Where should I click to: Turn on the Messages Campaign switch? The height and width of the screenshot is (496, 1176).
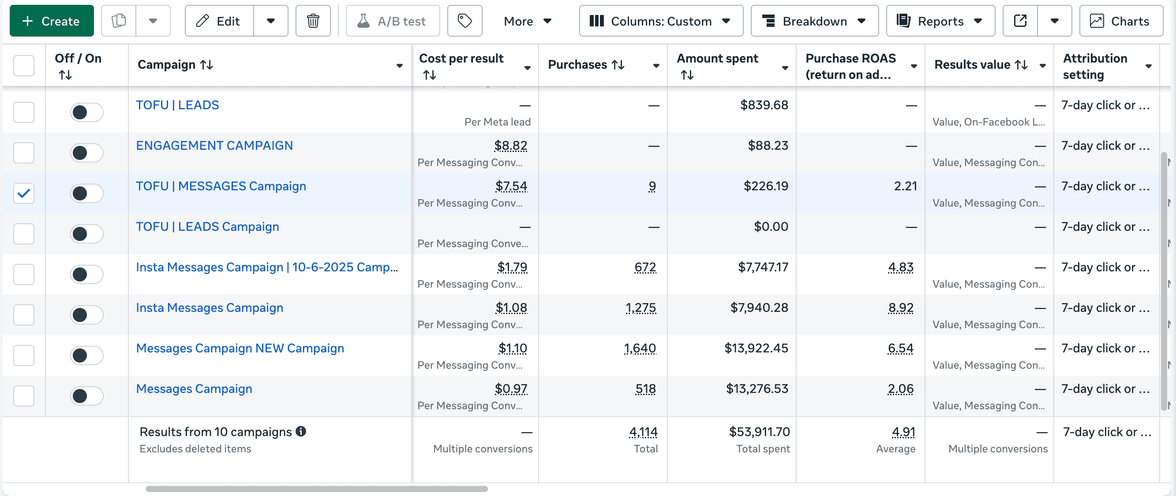click(x=86, y=396)
